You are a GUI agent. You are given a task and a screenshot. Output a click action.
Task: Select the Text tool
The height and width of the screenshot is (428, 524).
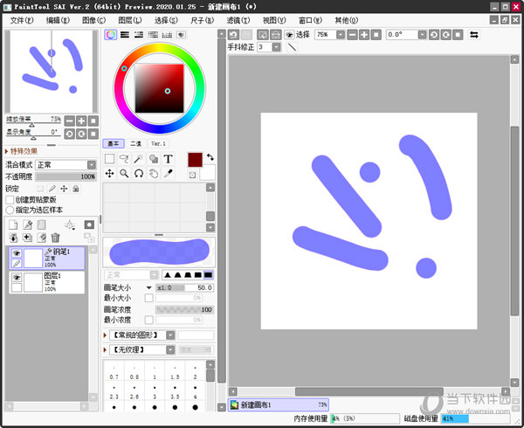point(168,159)
